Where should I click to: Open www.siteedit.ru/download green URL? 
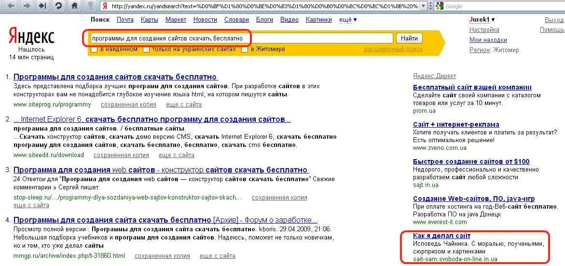[x=48, y=155]
